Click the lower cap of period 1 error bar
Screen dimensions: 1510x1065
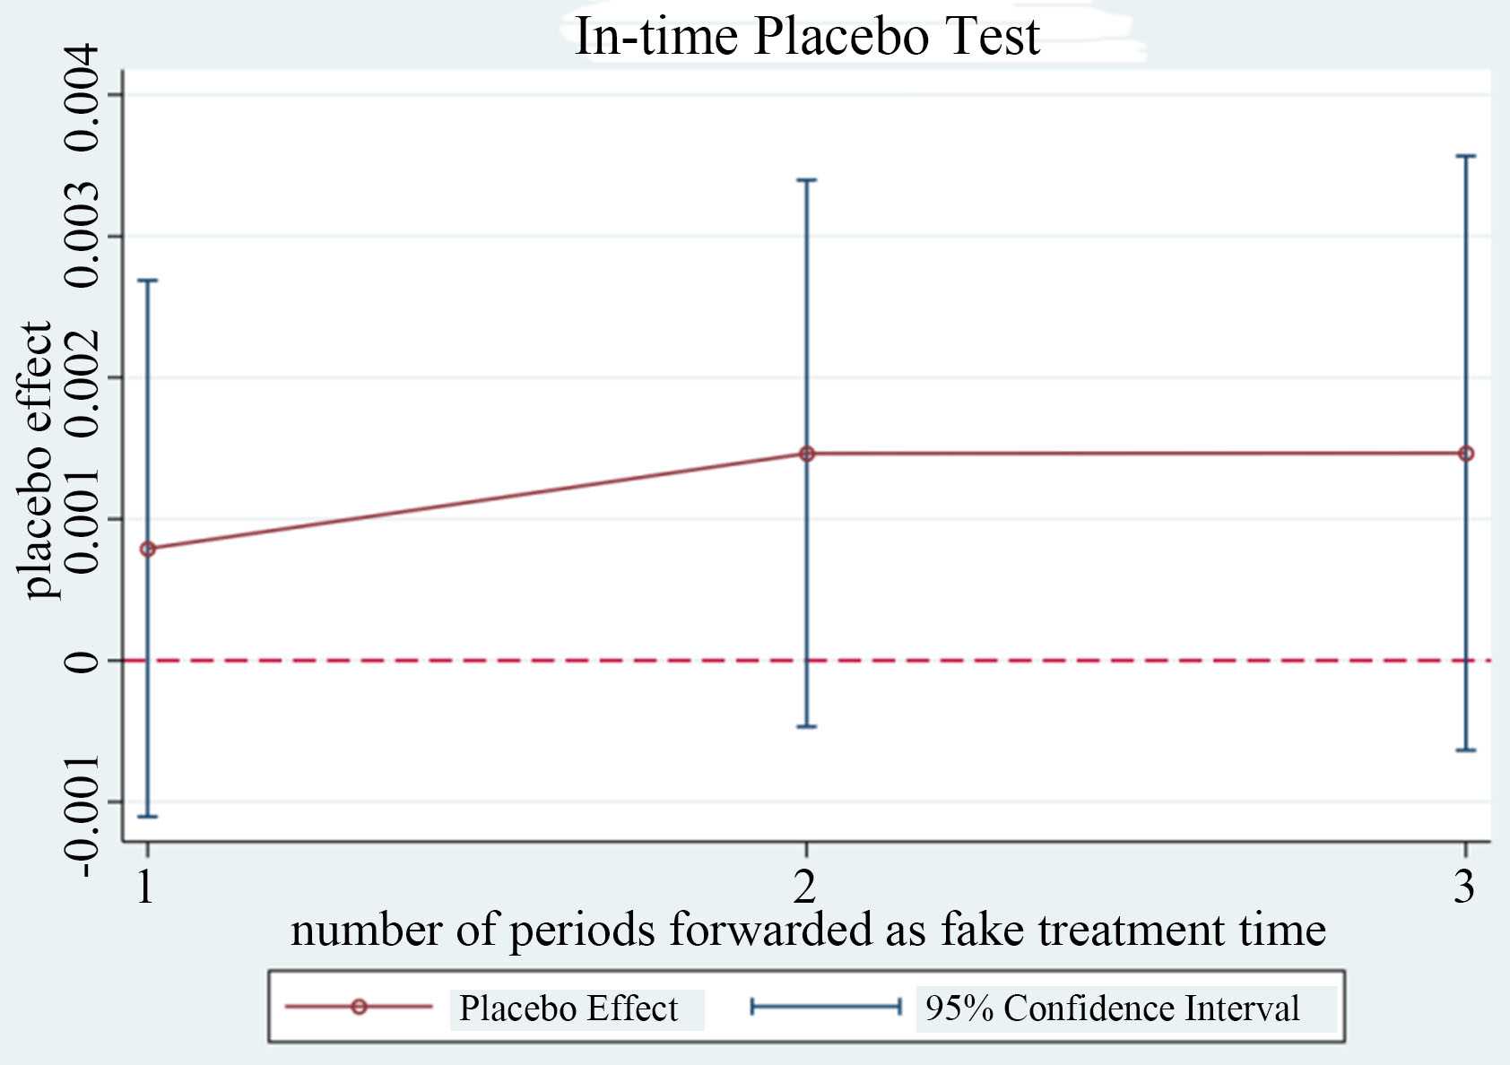click(x=148, y=817)
